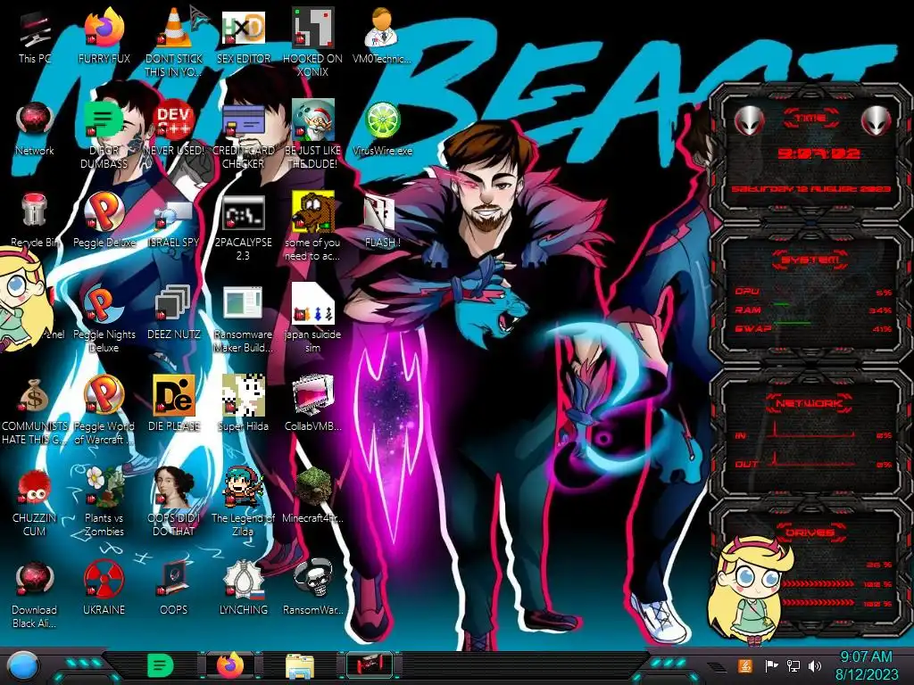Open the network tray icon
Viewport: 914px width, 685px height.
click(794, 665)
